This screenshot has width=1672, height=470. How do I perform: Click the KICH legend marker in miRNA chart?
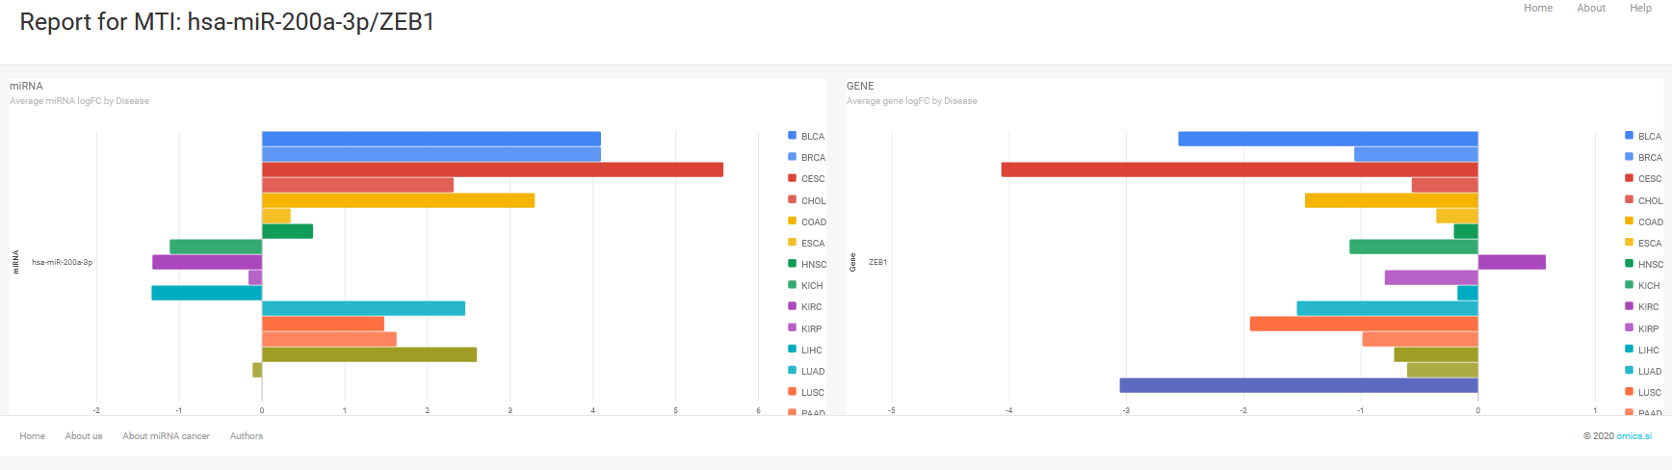pos(792,285)
